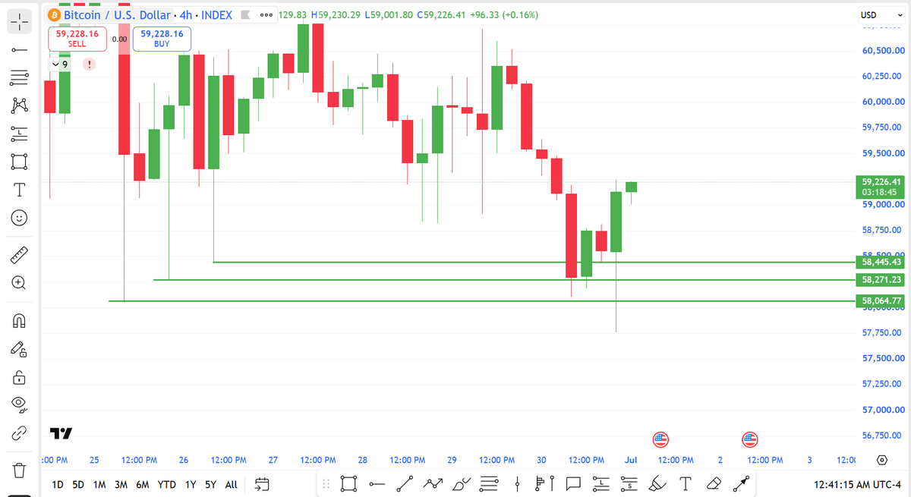Select the 5D time range

tap(78, 484)
